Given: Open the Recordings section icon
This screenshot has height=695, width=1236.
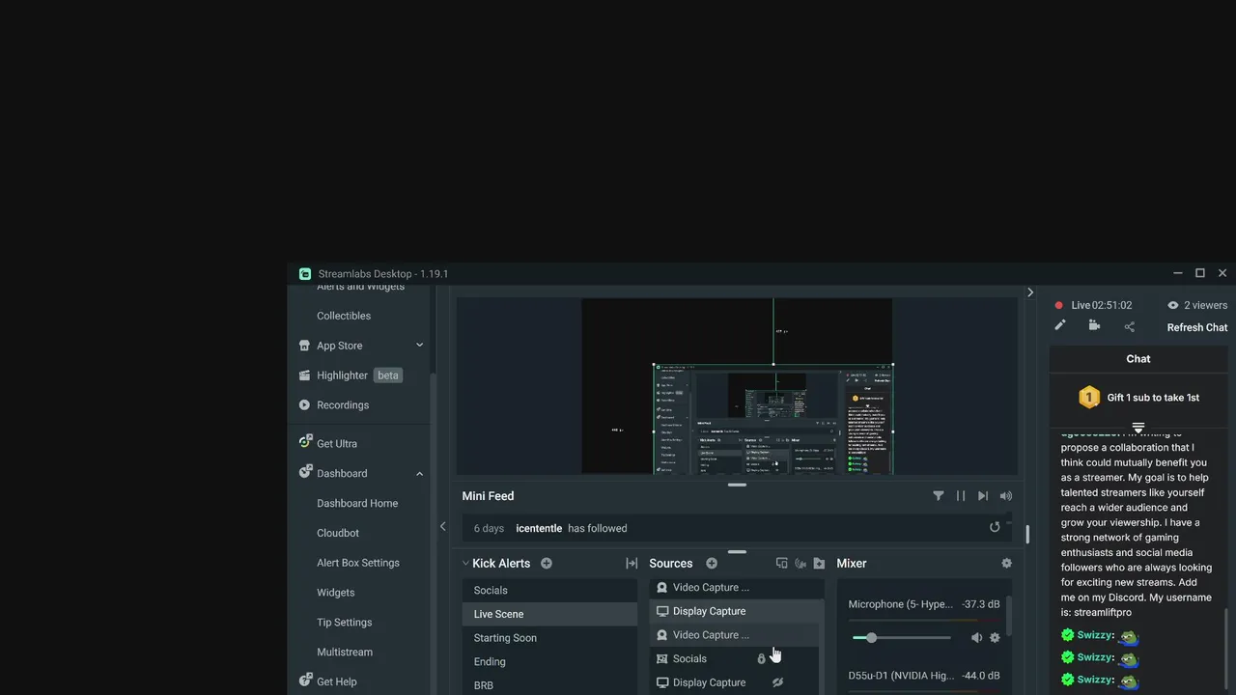Looking at the screenshot, I should pos(304,405).
